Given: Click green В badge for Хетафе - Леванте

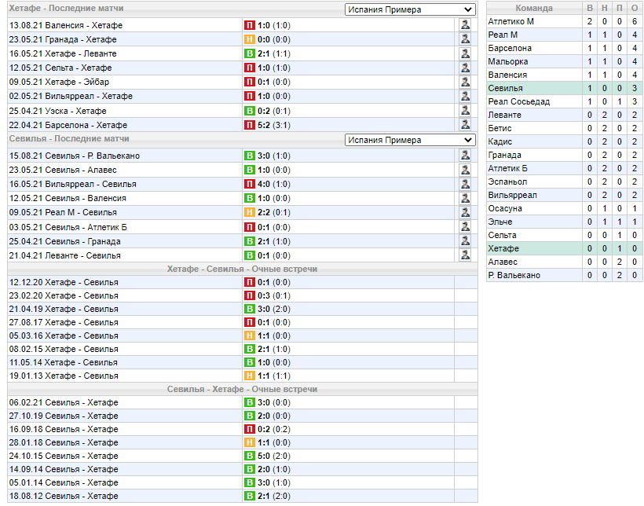Looking at the screenshot, I should click(x=250, y=53).
